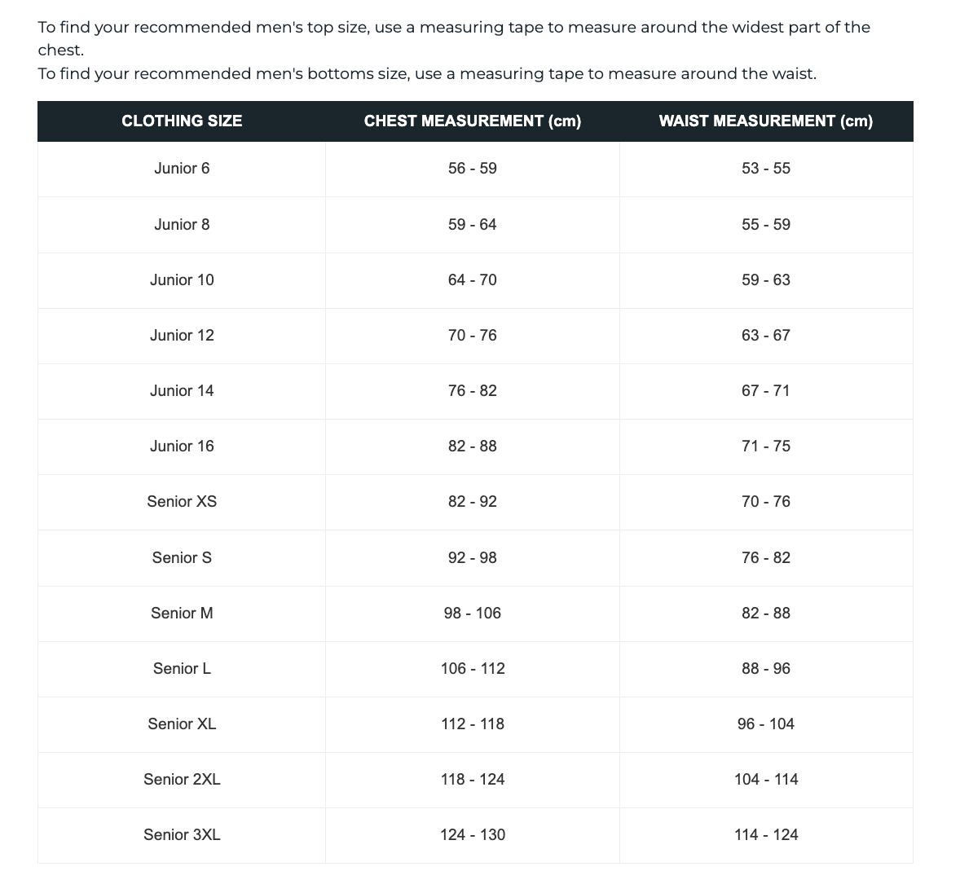
Task: Select waist measurement 88 - 96
Action: (766, 669)
